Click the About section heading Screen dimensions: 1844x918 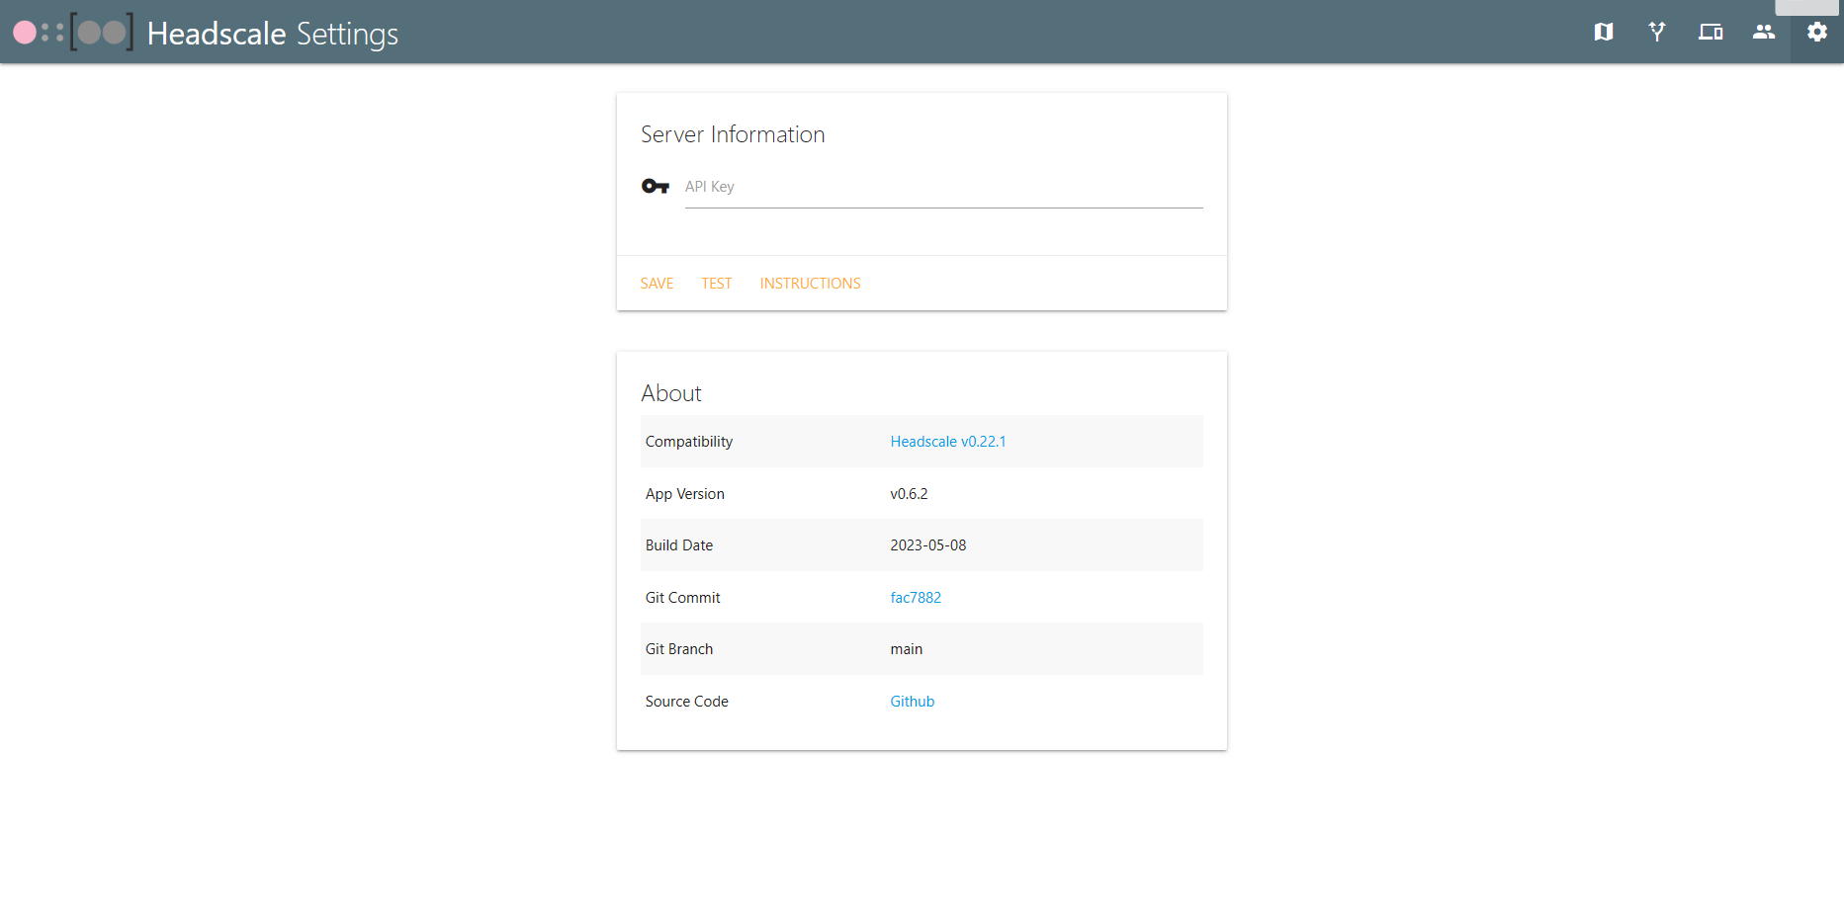671,392
